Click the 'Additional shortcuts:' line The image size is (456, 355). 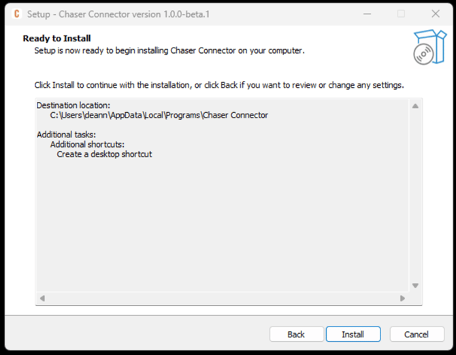point(87,144)
